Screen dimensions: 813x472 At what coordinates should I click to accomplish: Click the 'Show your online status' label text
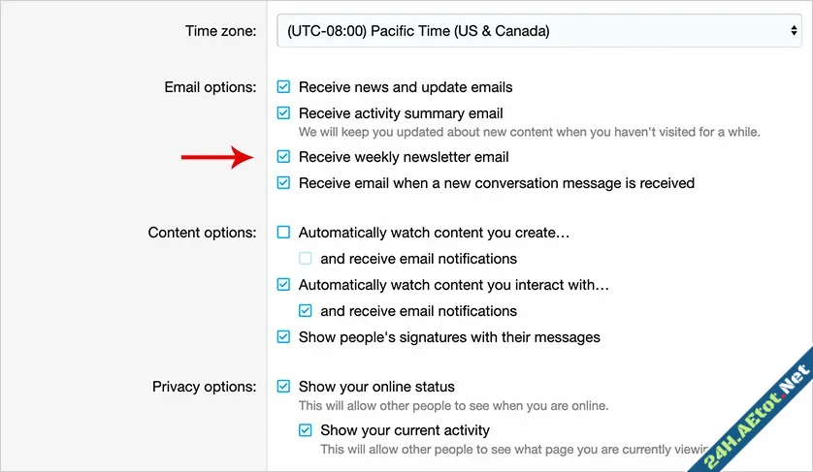pos(376,387)
